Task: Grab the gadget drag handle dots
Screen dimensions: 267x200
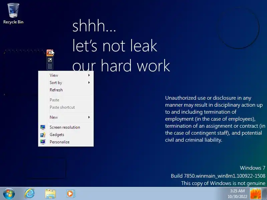Action: coord(50,66)
